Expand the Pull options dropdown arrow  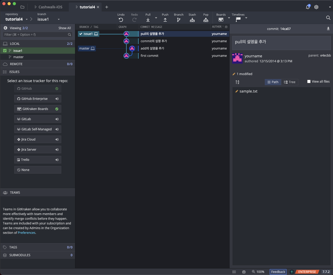click(156, 18)
